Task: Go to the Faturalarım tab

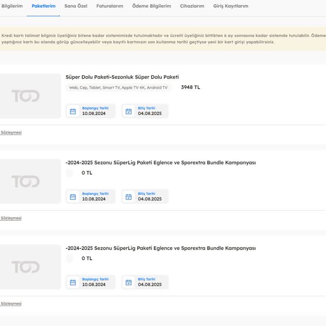Action: tap(110, 6)
